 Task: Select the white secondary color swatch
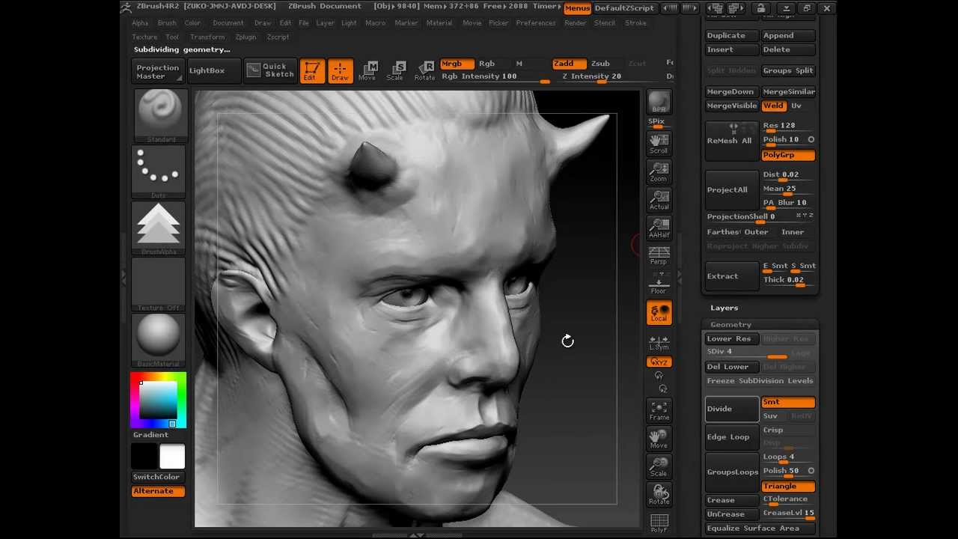click(172, 456)
